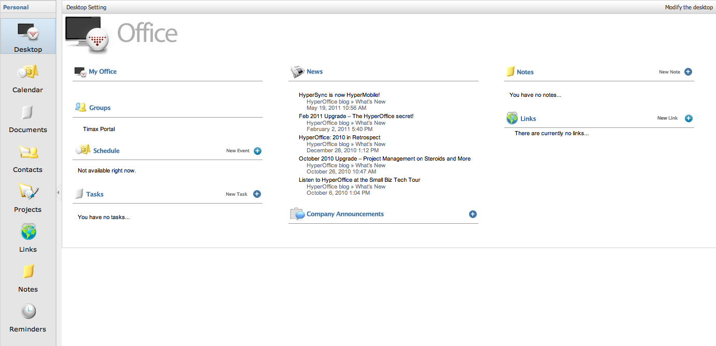Viewport: 716px width, 346px height.
Task: Click 'October 6, 2010 1:04 PM' date
Action: point(338,193)
